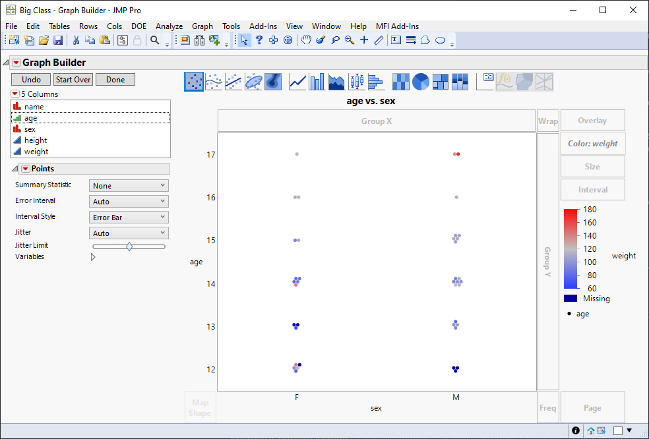
Task: Adjust the Jitter Limit slider
Action: click(129, 246)
